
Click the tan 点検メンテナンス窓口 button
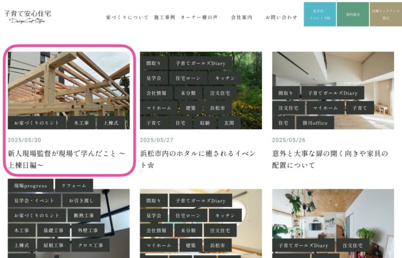(x=386, y=14)
